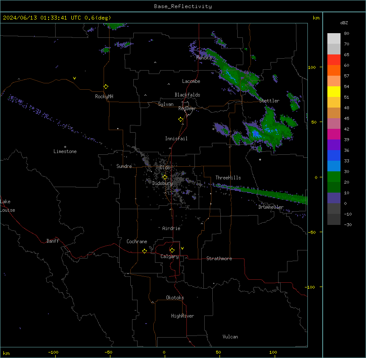The height and width of the screenshot is (358, 366).
Task: Click the RedDeer city label
Action: (x=187, y=108)
